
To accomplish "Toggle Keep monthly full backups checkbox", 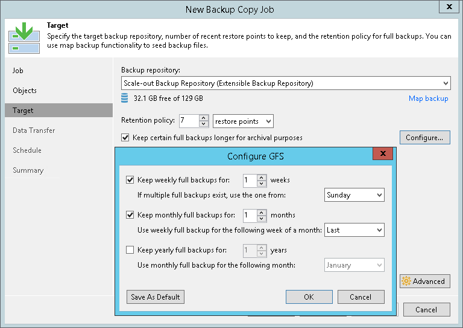I will 130,214.
